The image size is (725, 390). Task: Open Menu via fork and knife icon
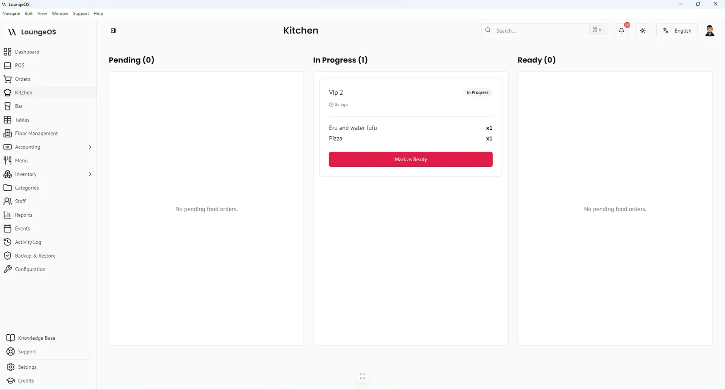coord(8,160)
